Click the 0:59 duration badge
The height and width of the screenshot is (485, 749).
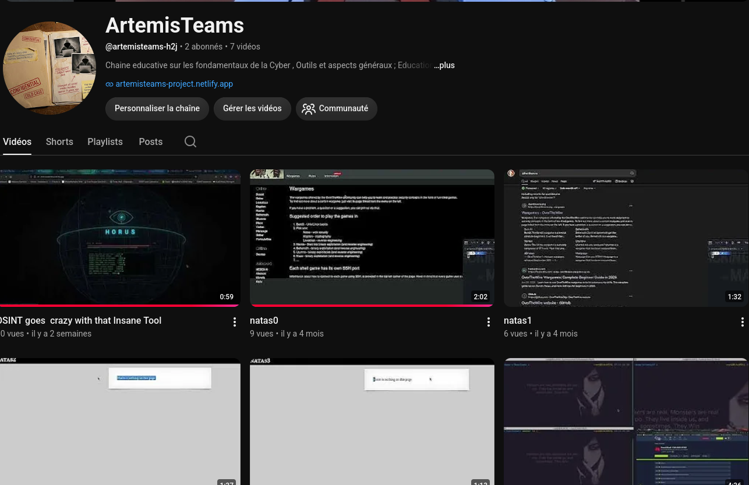point(227,297)
